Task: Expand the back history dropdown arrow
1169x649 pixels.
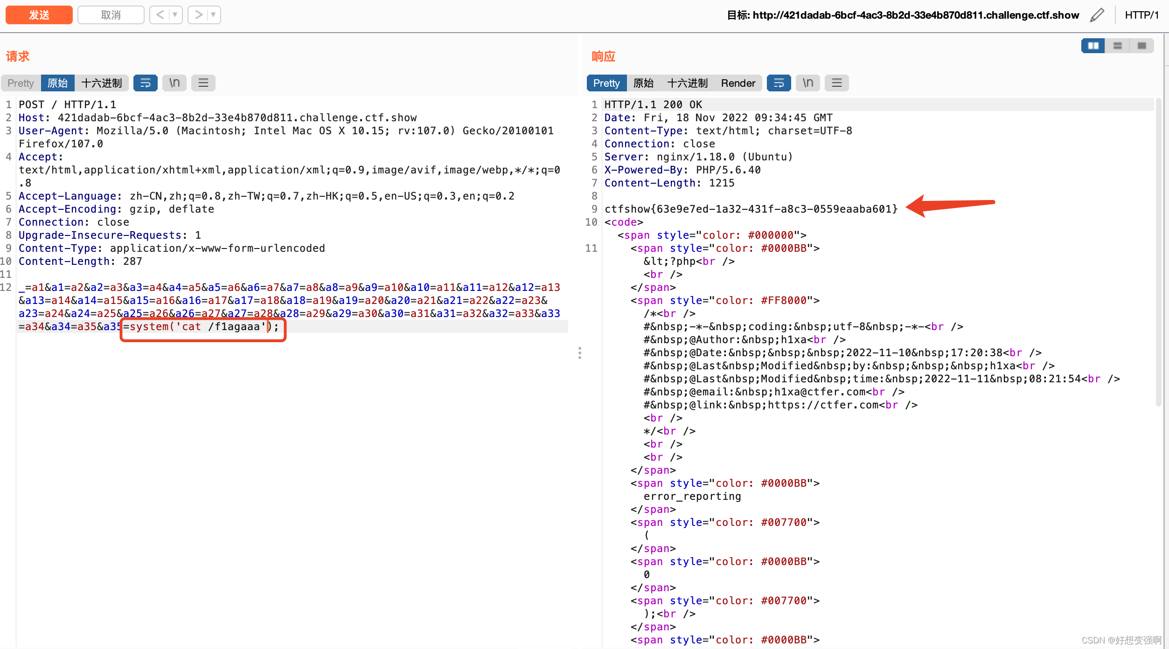Action: [175, 15]
